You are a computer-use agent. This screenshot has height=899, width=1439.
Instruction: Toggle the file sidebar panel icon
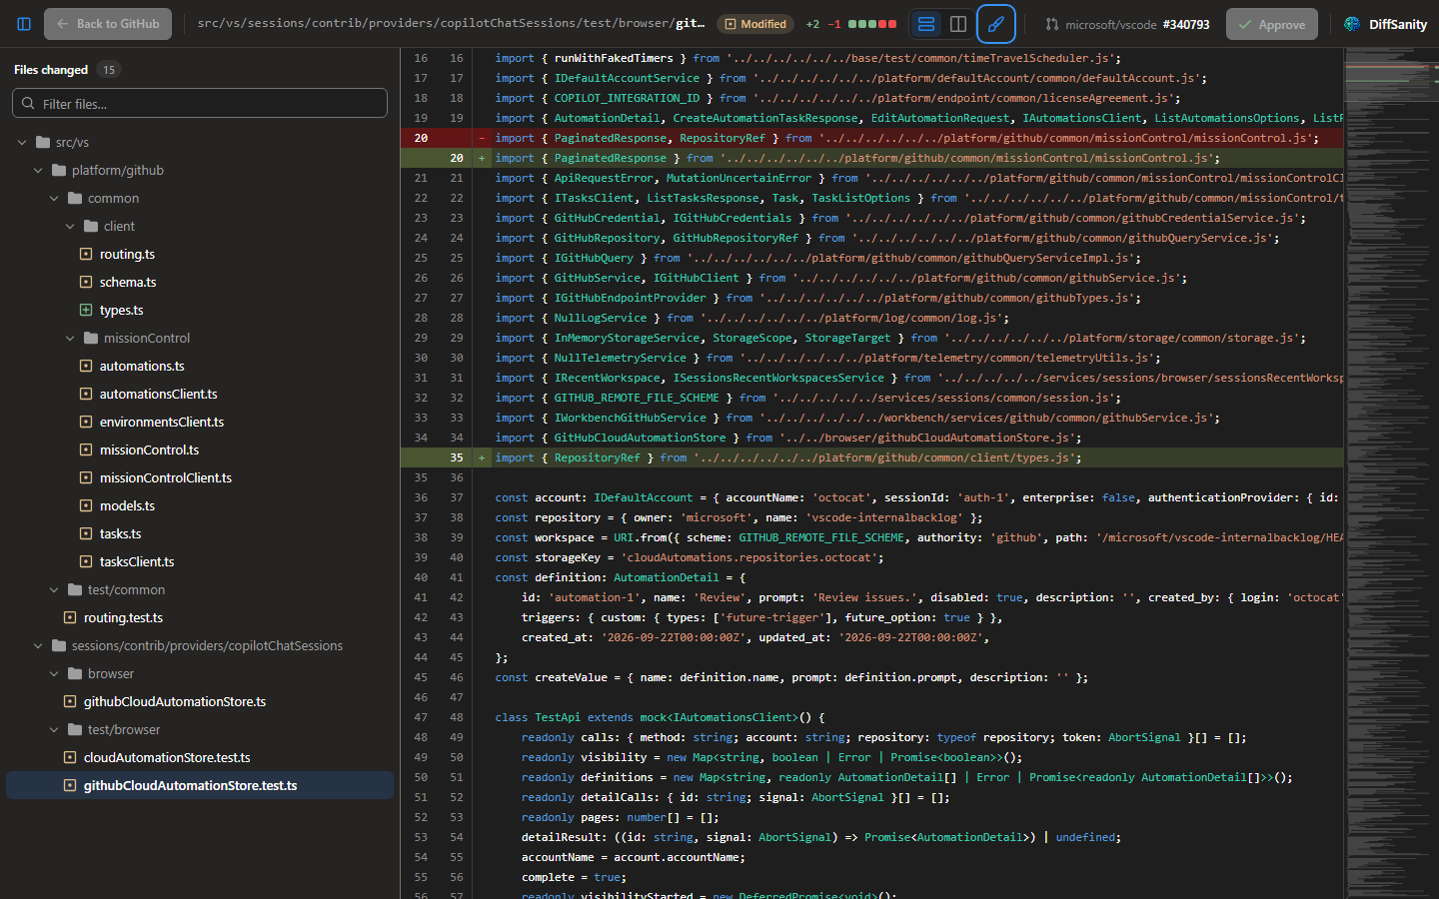click(x=24, y=24)
